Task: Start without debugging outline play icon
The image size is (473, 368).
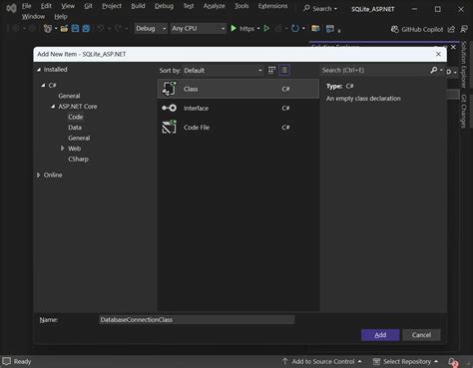Action: (266, 29)
